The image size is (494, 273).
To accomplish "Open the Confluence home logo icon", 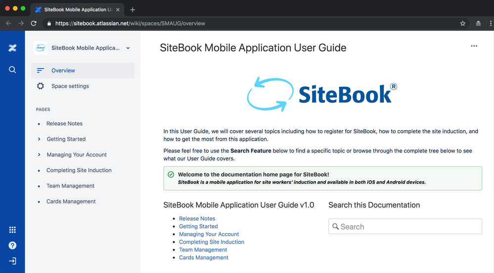I will click(x=12, y=48).
